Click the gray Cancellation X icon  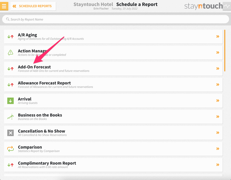11,133
